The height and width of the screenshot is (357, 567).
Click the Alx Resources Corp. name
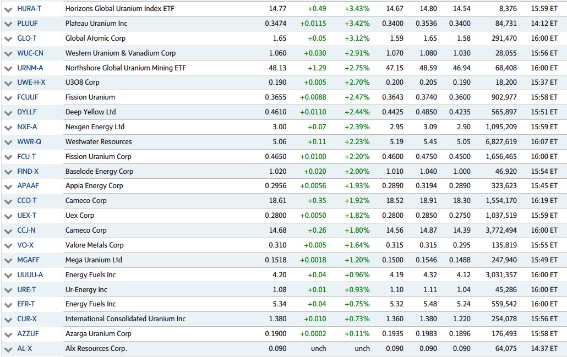pyautogui.click(x=96, y=348)
